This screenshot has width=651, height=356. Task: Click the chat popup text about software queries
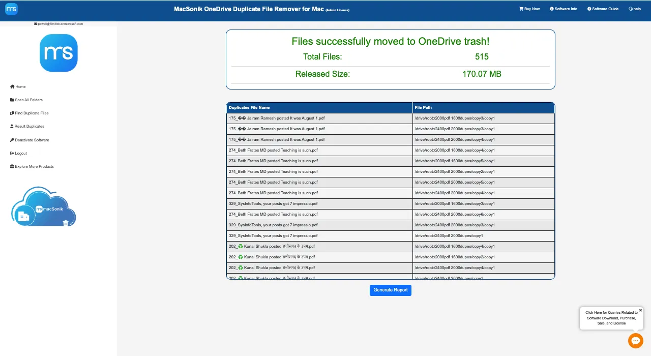tap(611, 318)
